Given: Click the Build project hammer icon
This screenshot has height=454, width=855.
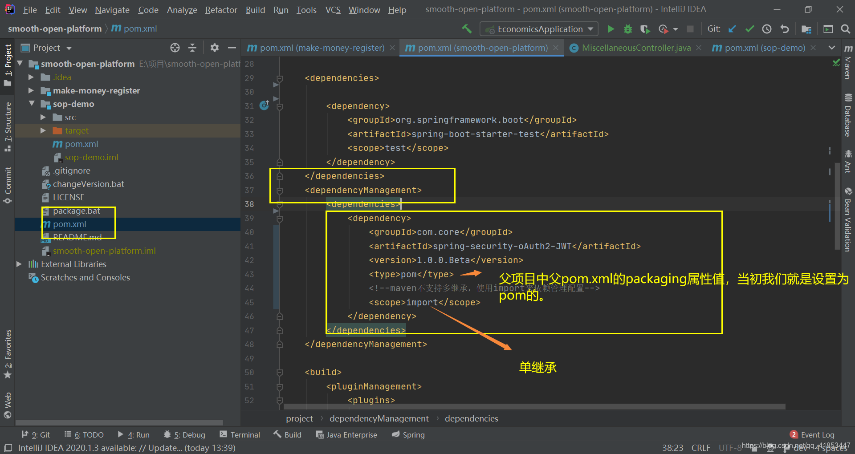Looking at the screenshot, I should pyautogui.click(x=467, y=29).
